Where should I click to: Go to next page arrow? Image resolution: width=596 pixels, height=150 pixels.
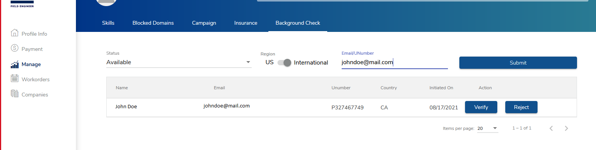(x=566, y=128)
